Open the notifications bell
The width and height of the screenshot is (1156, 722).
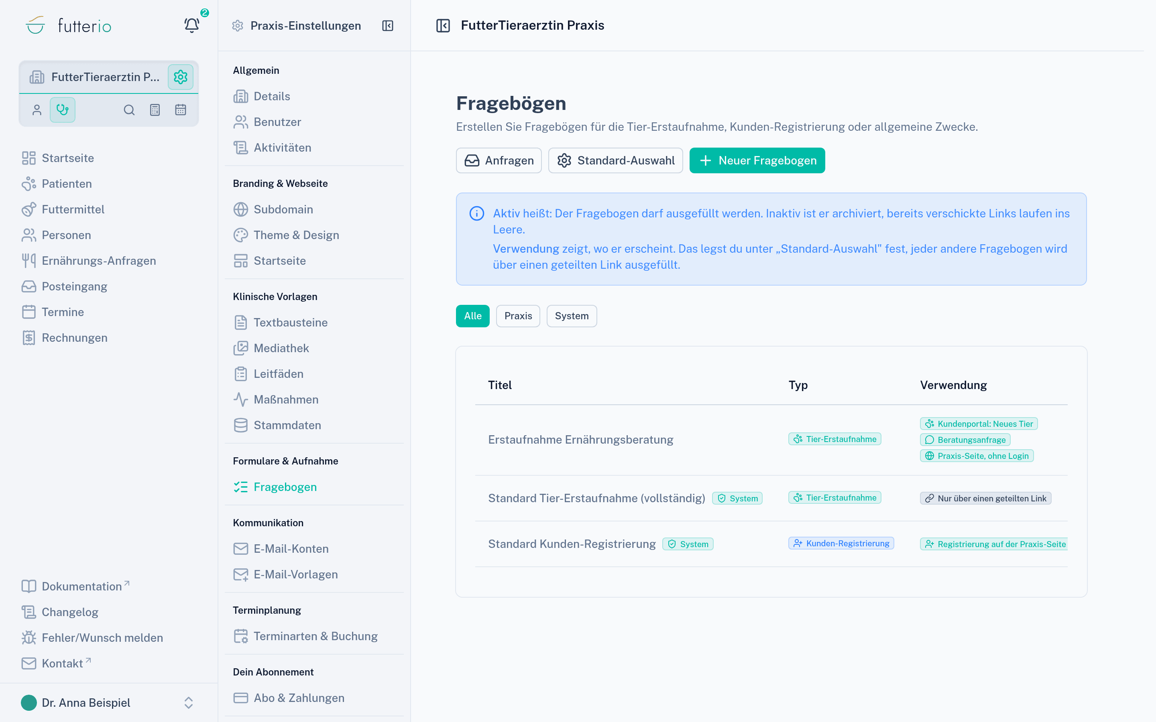[191, 25]
